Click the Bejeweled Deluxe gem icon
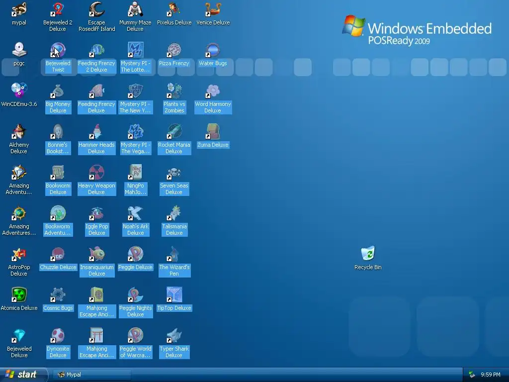 pos(19,335)
